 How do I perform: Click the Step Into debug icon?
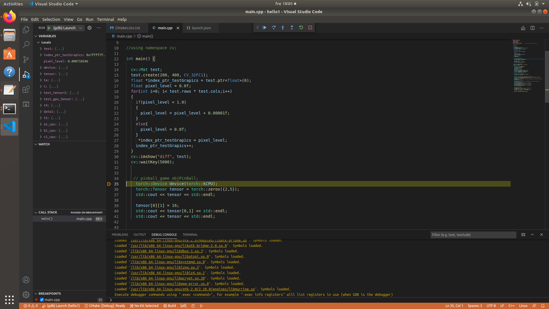[x=283, y=27]
